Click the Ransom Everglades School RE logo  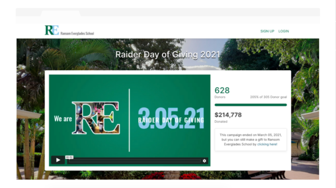(x=52, y=30)
